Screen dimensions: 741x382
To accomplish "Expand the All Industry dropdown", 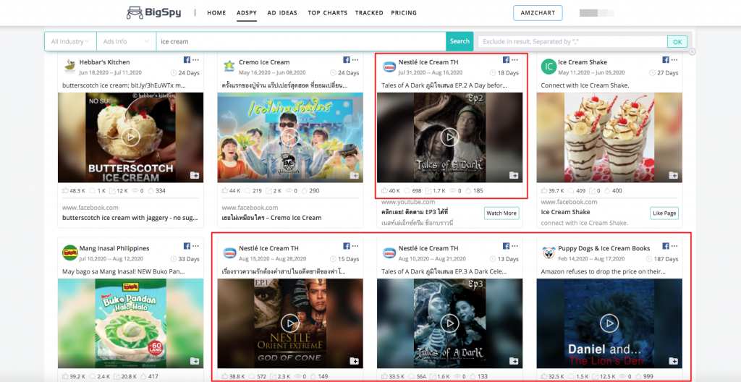I will [70, 42].
